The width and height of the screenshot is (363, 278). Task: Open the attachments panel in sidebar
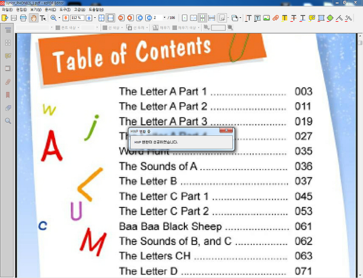coord(8,82)
